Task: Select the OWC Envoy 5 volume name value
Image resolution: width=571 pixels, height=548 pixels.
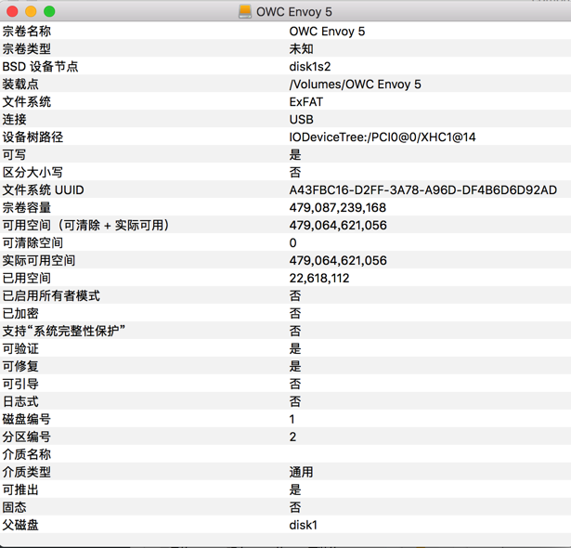Action: (327, 32)
